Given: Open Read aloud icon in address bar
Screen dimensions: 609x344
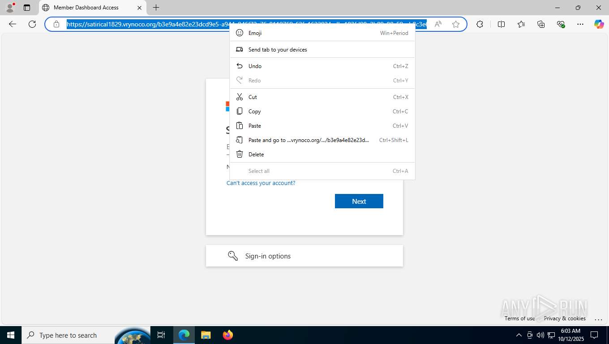Looking at the screenshot, I should (438, 24).
